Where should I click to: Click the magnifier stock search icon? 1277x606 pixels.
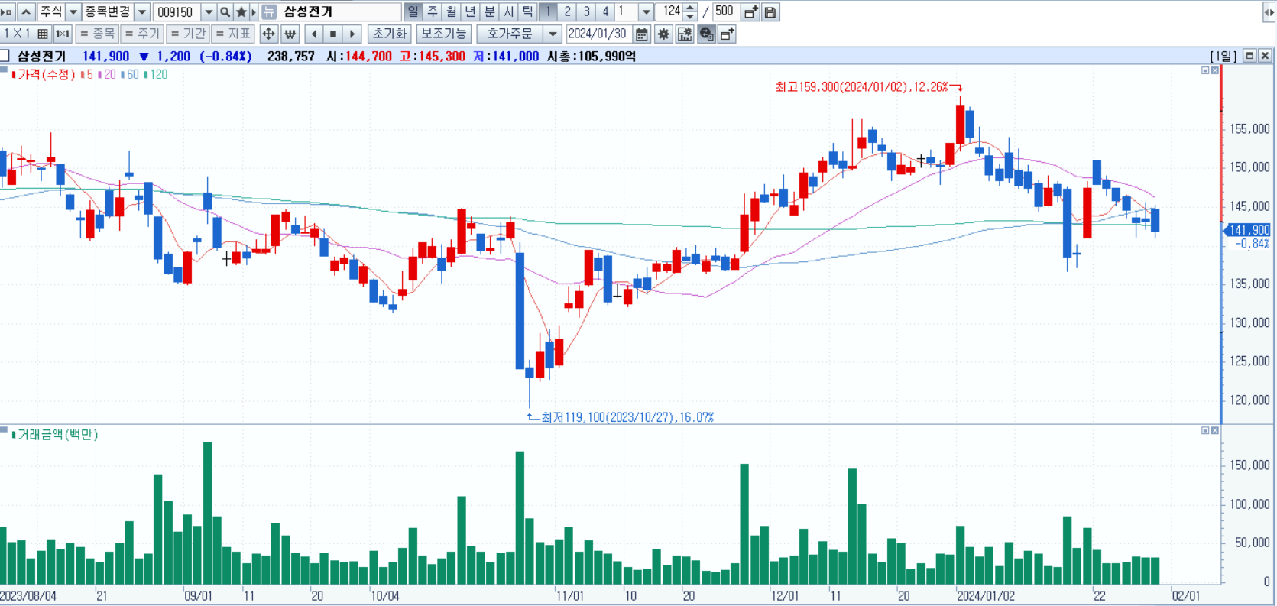point(225,12)
